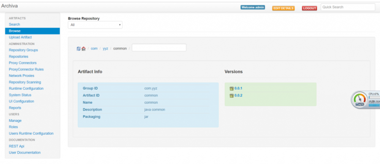Click 'common' in the breadcrumb
This screenshot has height=164, width=380.
pos(120,48)
